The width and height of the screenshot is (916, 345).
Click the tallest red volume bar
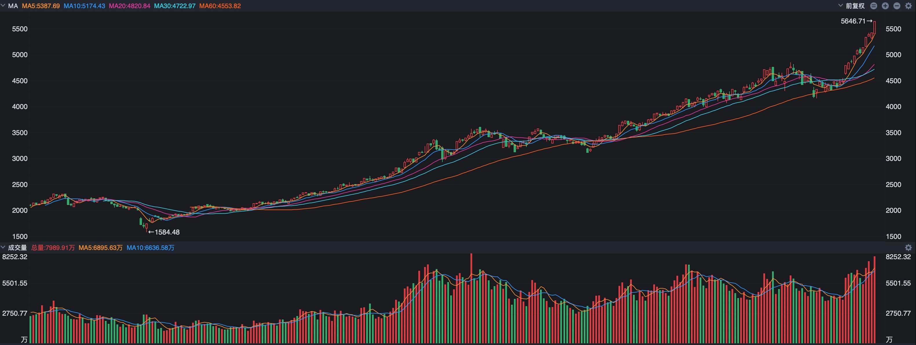(471, 298)
